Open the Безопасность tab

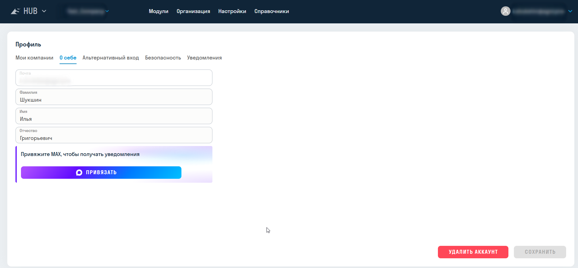(163, 58)
